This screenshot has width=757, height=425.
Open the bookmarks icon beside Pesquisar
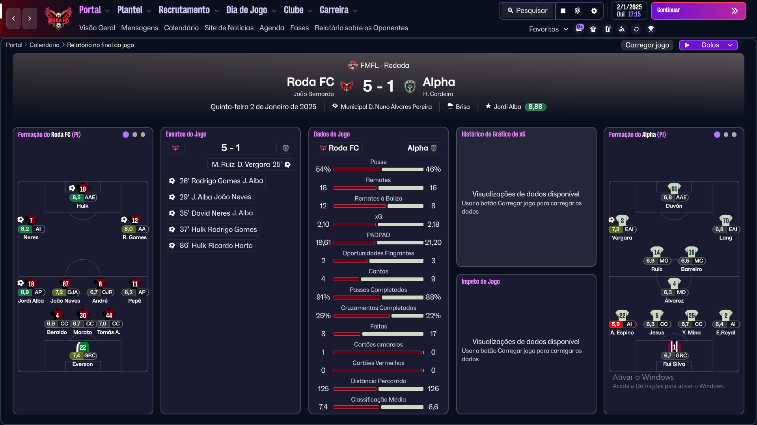tap(563, 11)
